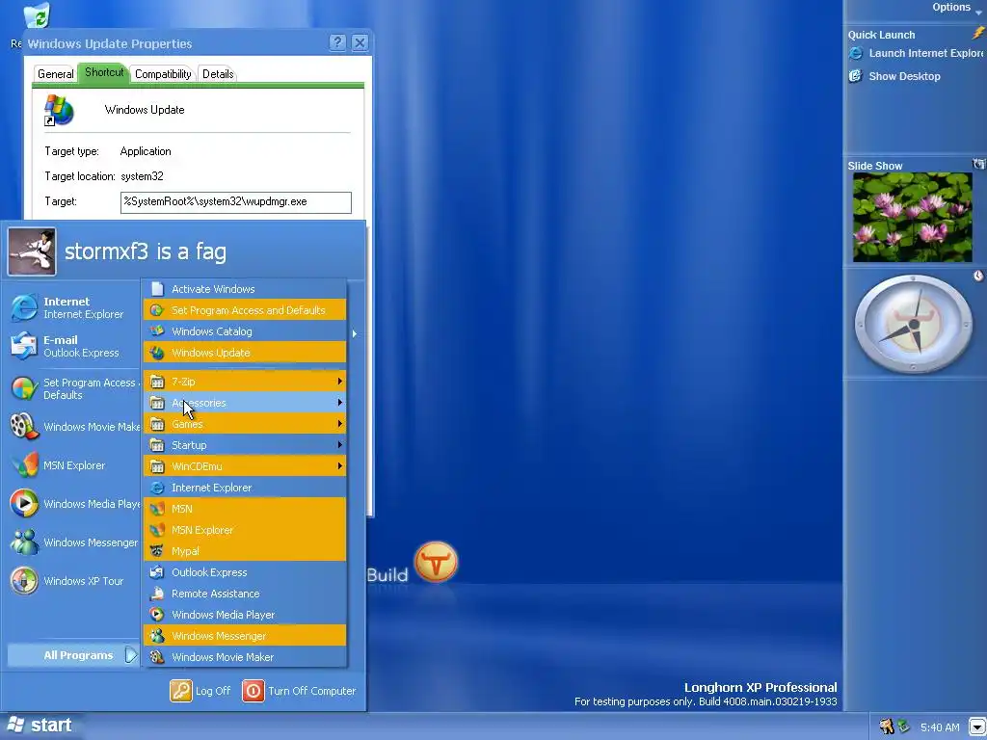Click MSN in programs list
This screenshot has height=740, width=987.
245,509
